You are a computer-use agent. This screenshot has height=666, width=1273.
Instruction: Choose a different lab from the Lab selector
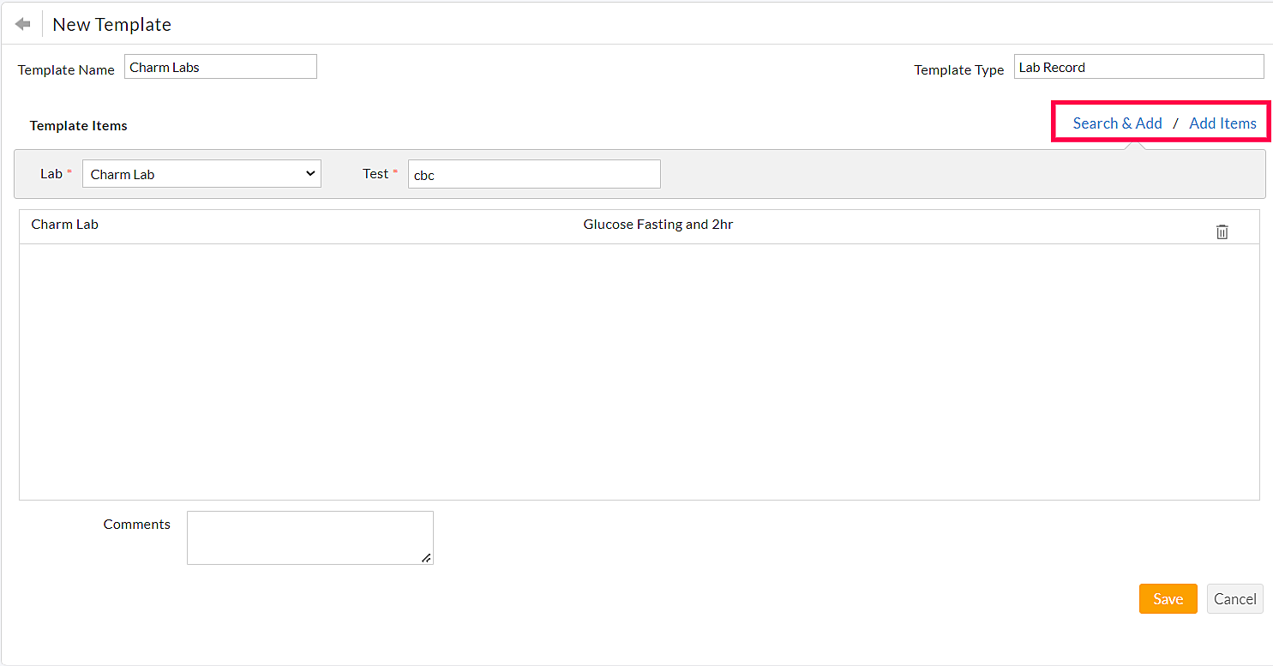point(201,173)
